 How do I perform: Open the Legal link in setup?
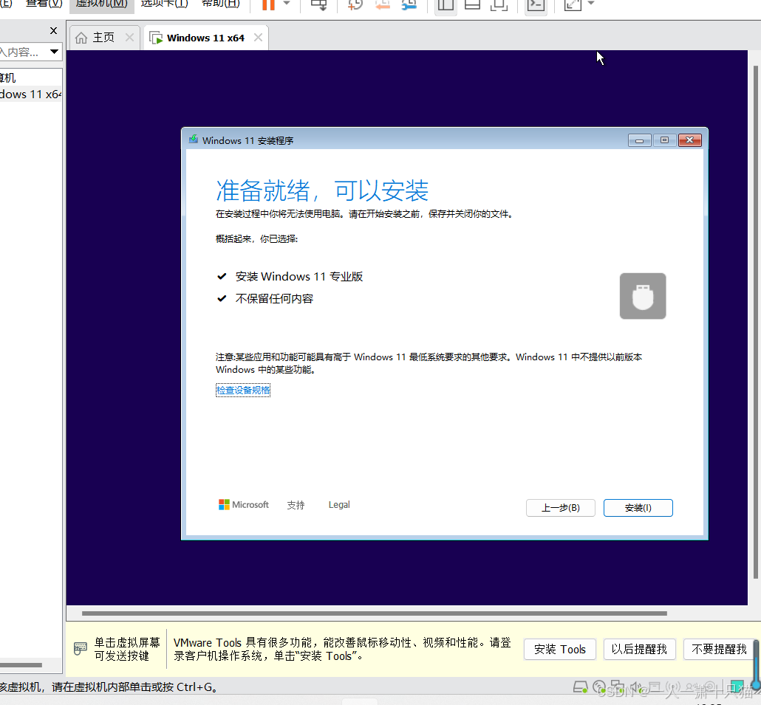click(339, 505)
